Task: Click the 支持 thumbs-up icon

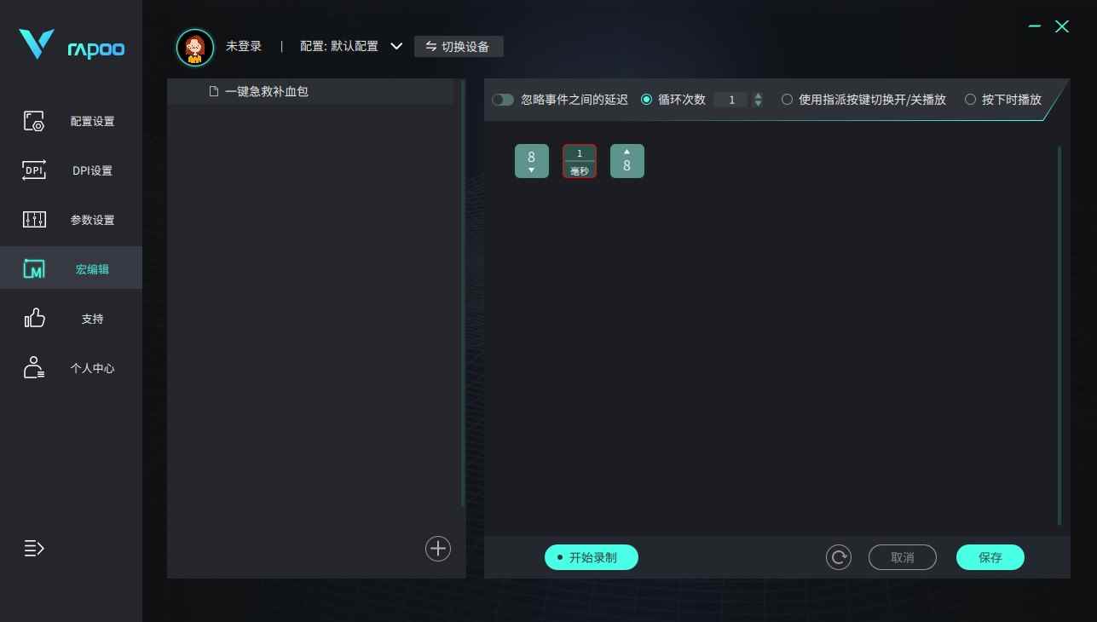Action: click(x=34, y=319)
